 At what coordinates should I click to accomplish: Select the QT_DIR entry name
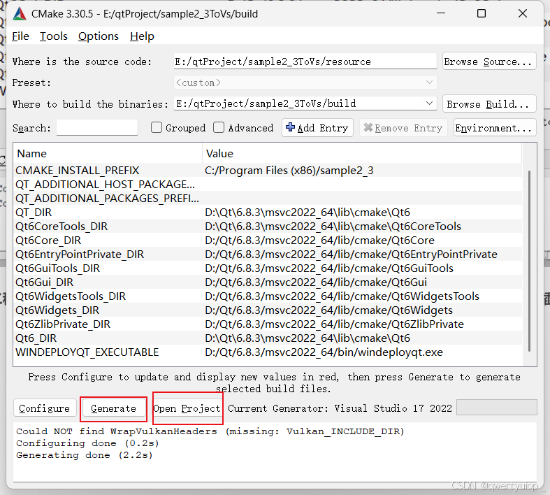[34, 213]
